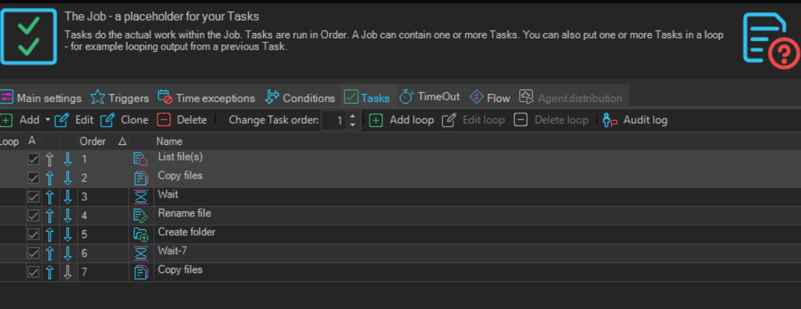Toggle active checkbox for Rename file
The image size is (801, 309).
click(x=33, y=216)
